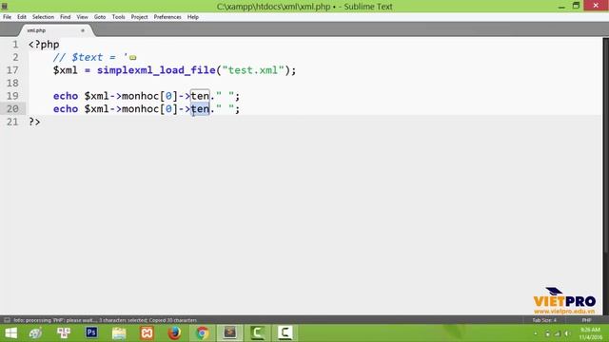This screenshot has width=609, height=342.
Task: Open the network app taskbar icon
Action: [x=64, y=333]
